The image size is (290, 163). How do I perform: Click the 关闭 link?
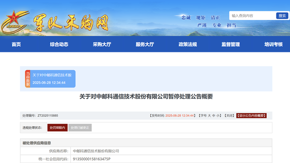click(229, 116)
